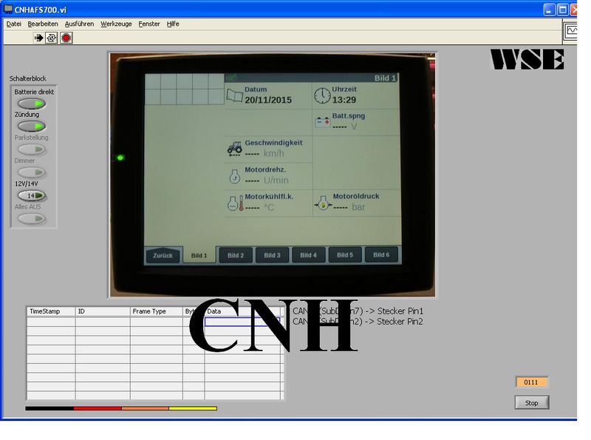
Task: Click the Stecker Pin2 text line
Action: pos(358,322)
